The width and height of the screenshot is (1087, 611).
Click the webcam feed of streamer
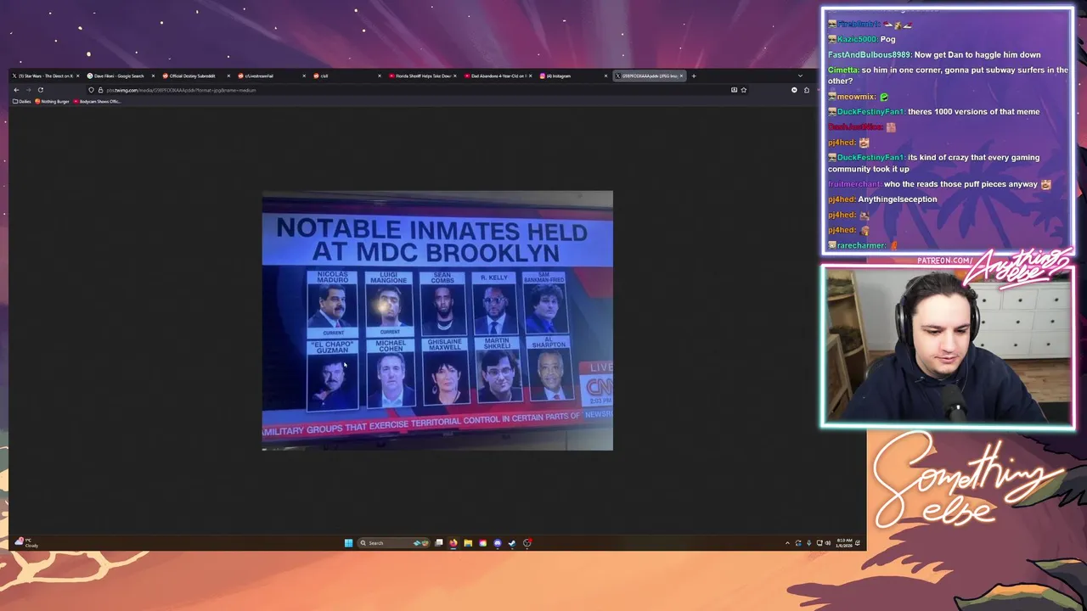(947, 346)
